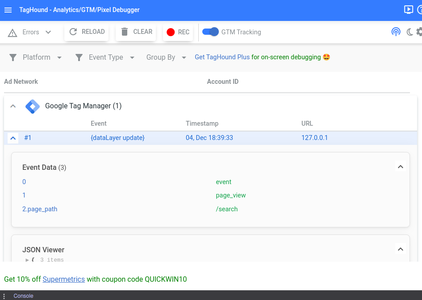Click the /search value
Image resolution: width=422 pixels, height=300 pixels.
point(226,209)
